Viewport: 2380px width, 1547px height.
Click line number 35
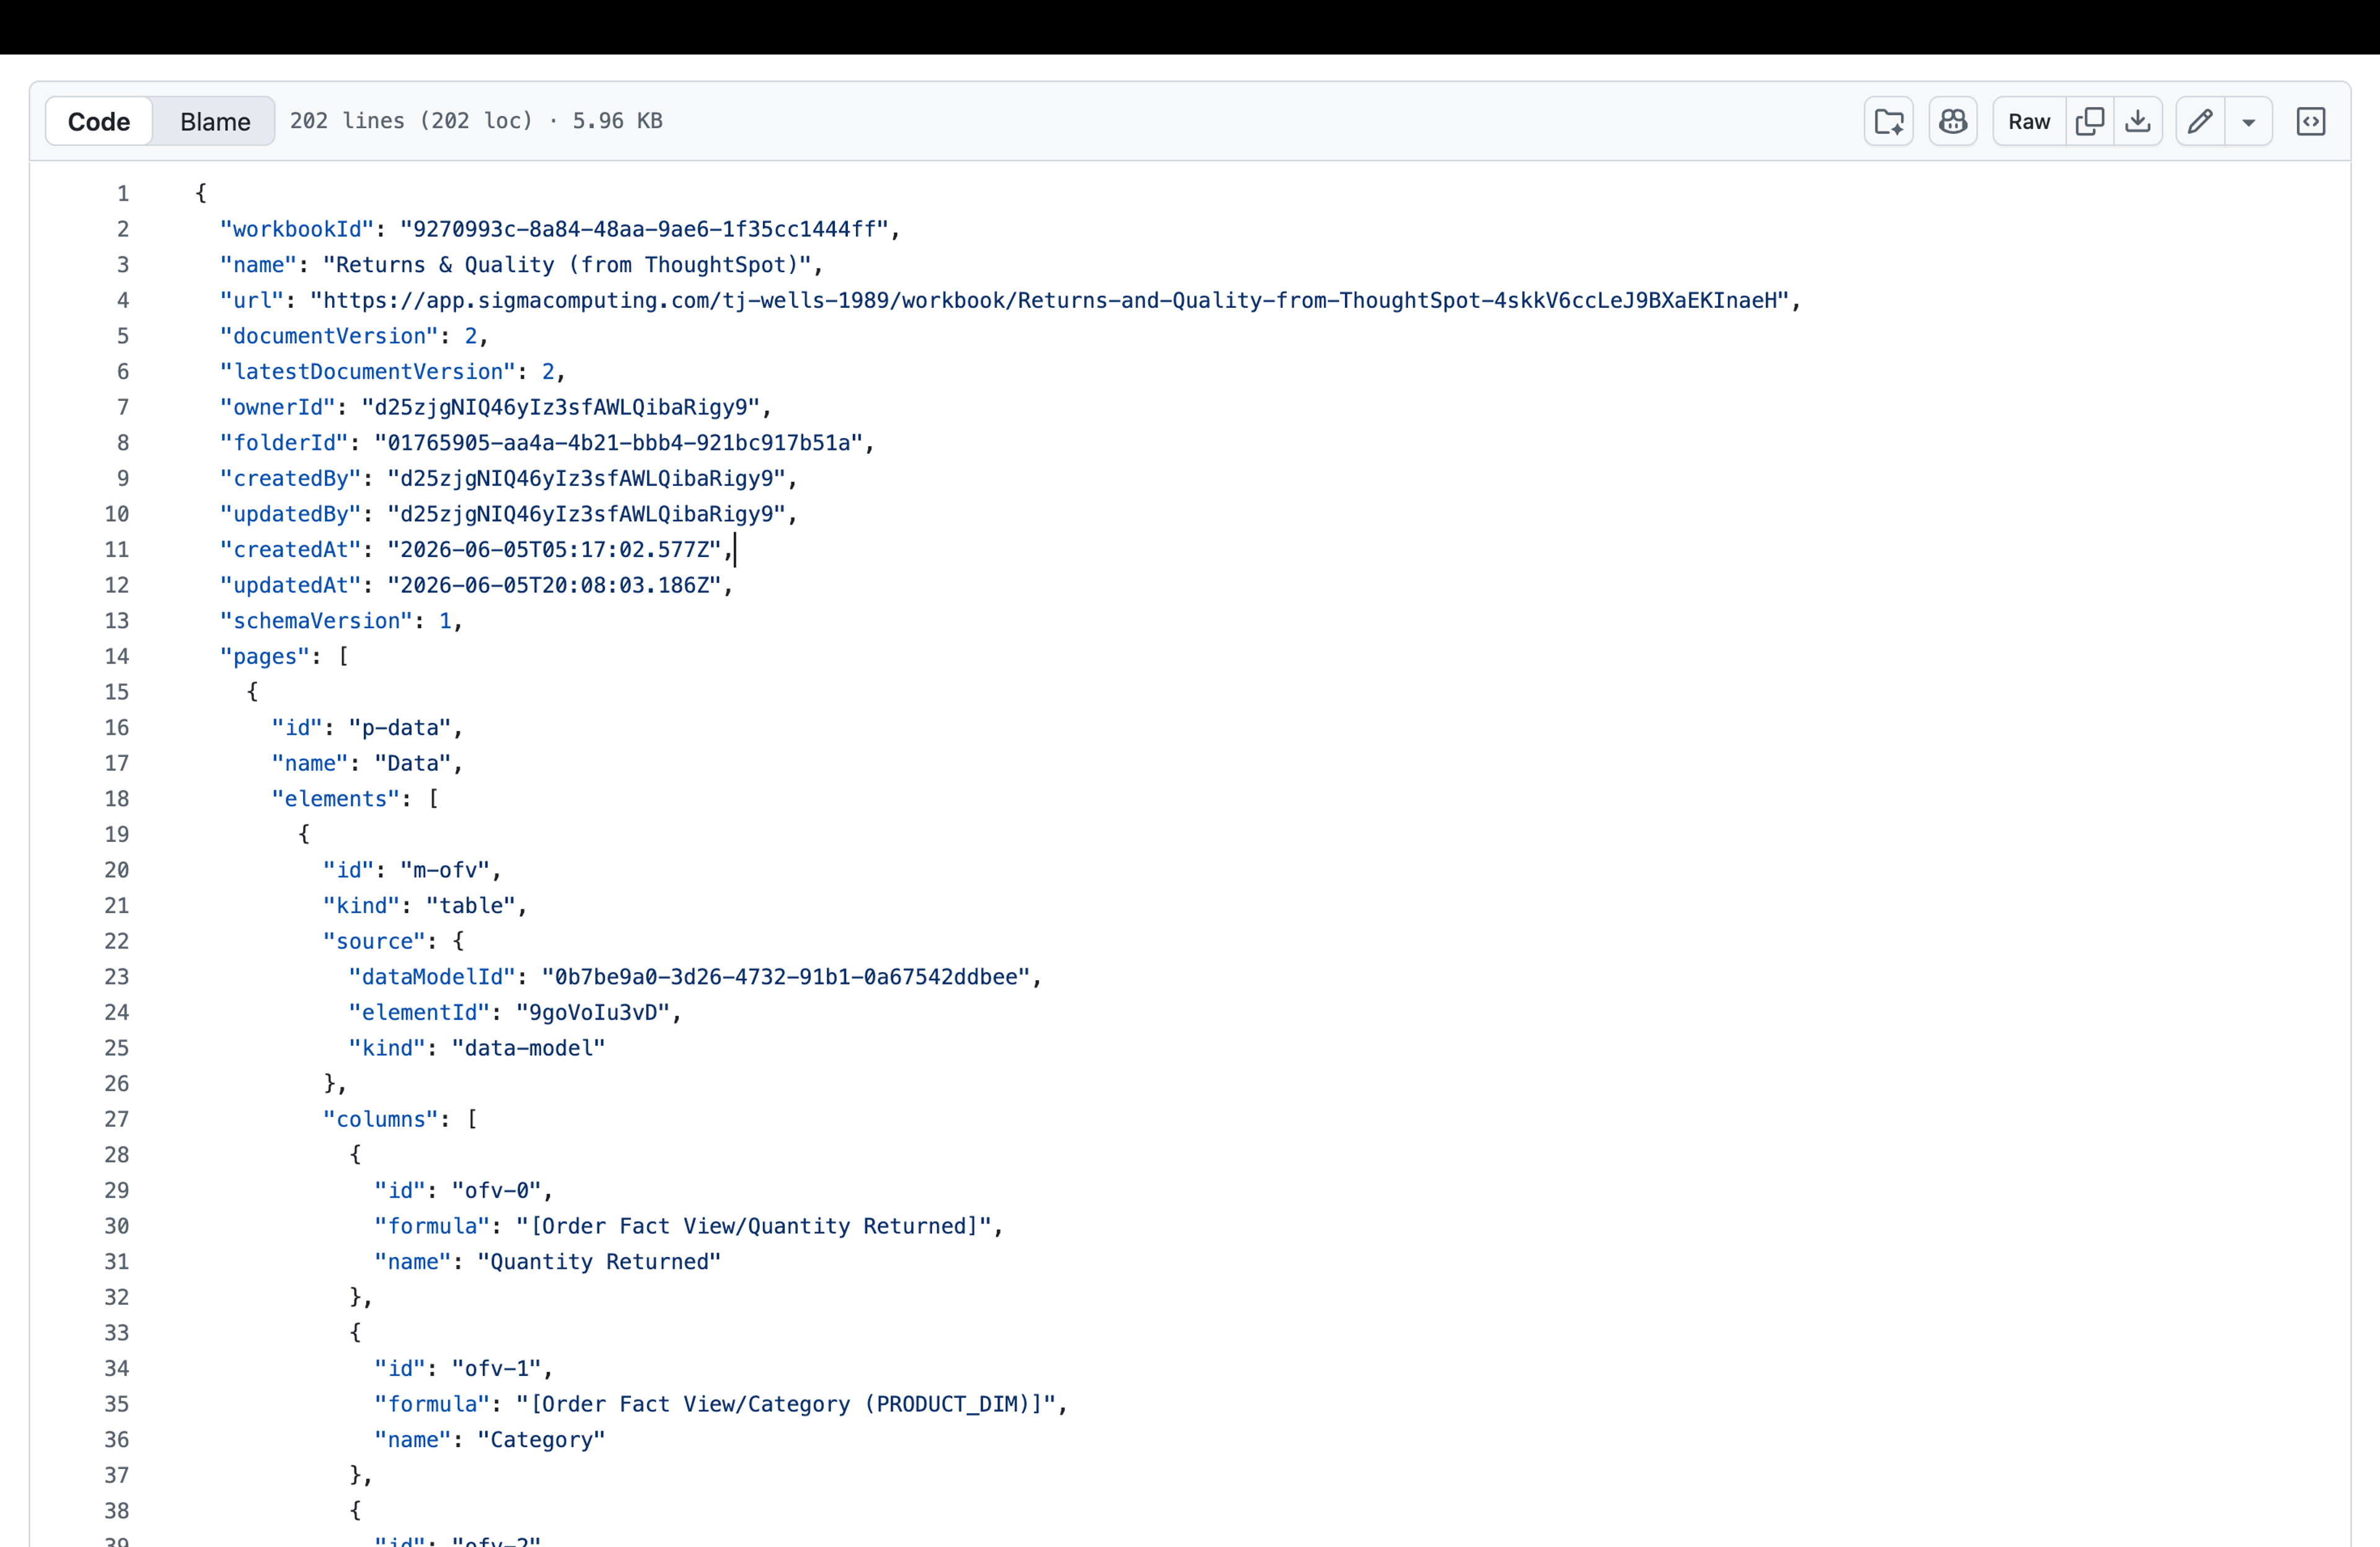117,1404
